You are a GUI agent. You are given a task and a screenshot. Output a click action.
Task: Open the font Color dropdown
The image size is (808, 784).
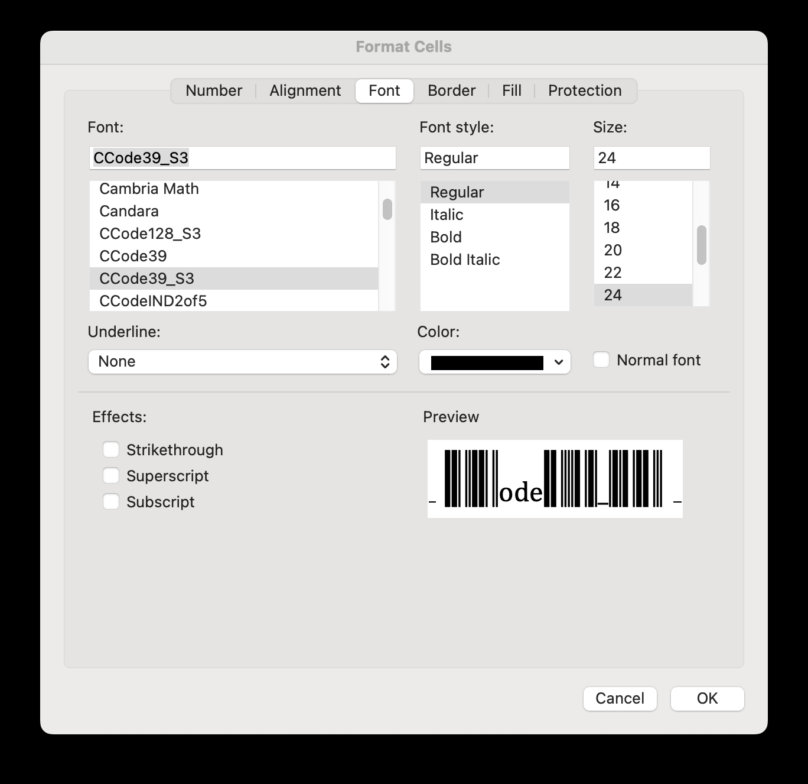[495, 362]
